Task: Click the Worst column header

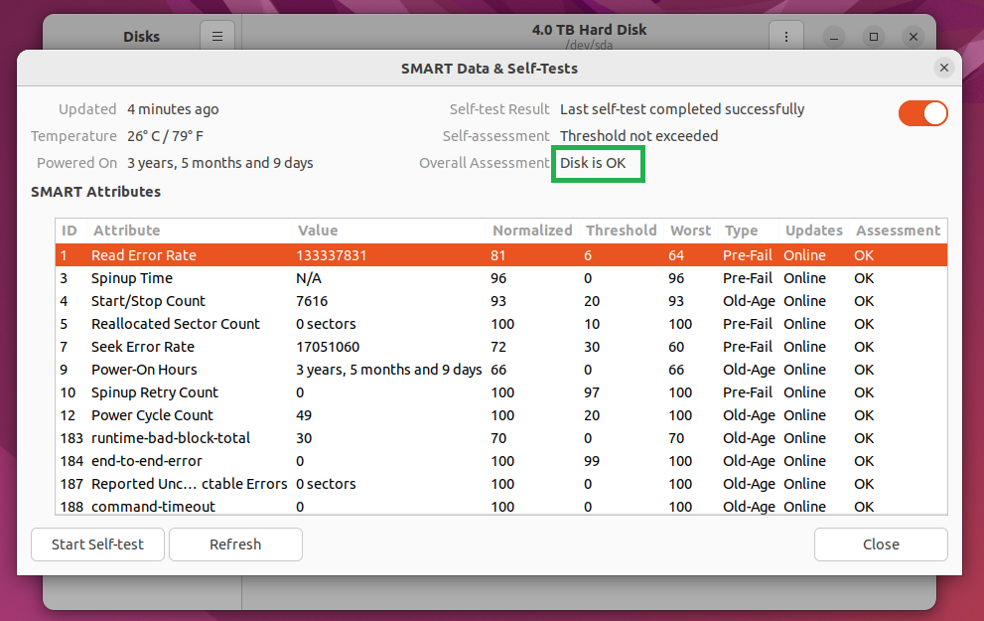Action: [690, 231]
